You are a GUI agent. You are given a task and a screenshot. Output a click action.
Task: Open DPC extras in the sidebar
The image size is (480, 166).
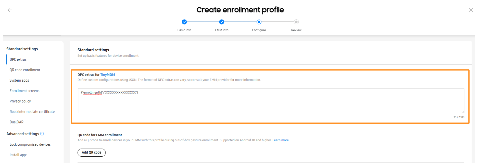click(x=18, y=59)
